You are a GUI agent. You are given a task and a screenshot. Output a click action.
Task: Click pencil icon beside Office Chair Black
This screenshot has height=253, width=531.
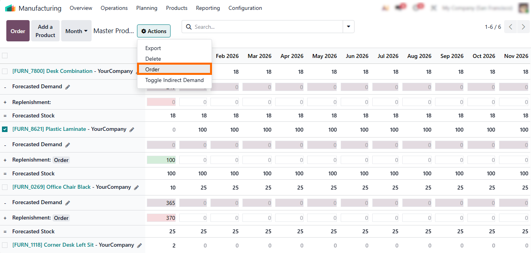coord(137,188)
